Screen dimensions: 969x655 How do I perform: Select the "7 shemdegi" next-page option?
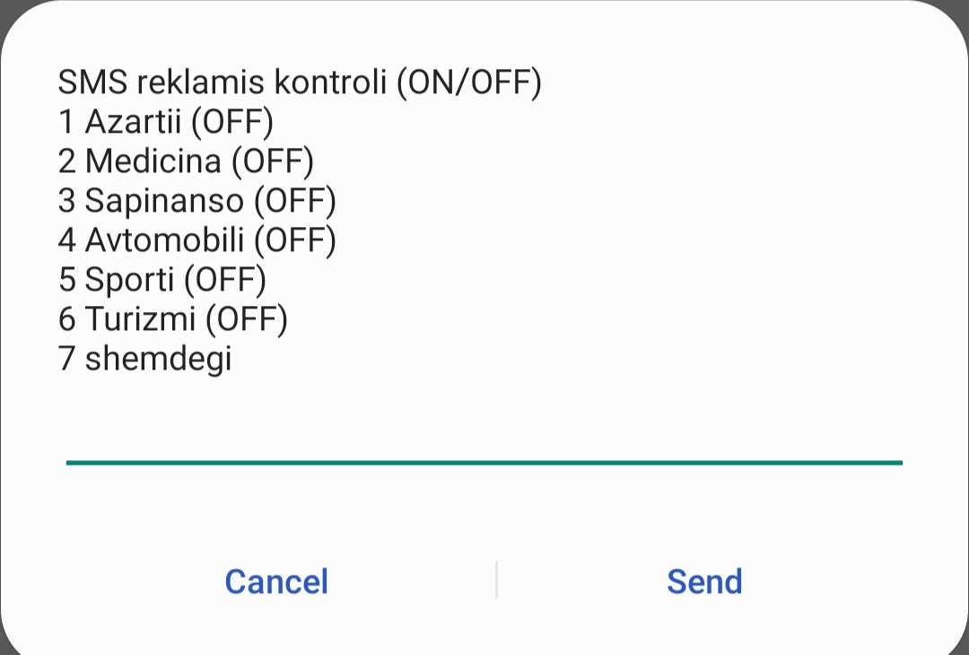click(x=145, y=359)
